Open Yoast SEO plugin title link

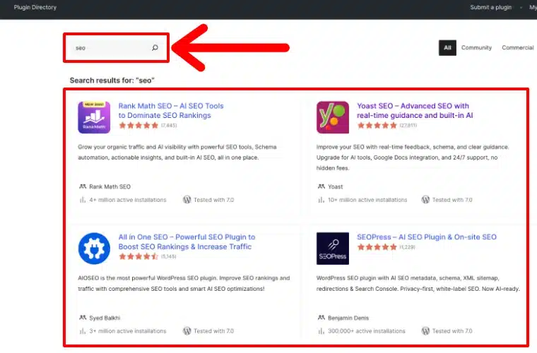[x=415, y=110]
